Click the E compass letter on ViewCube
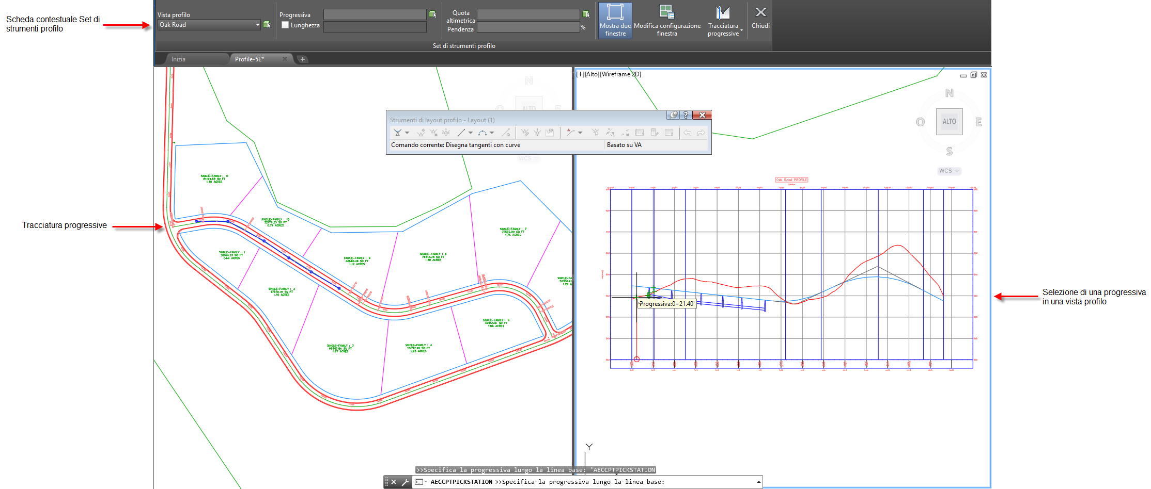 [x=978, y=122]
